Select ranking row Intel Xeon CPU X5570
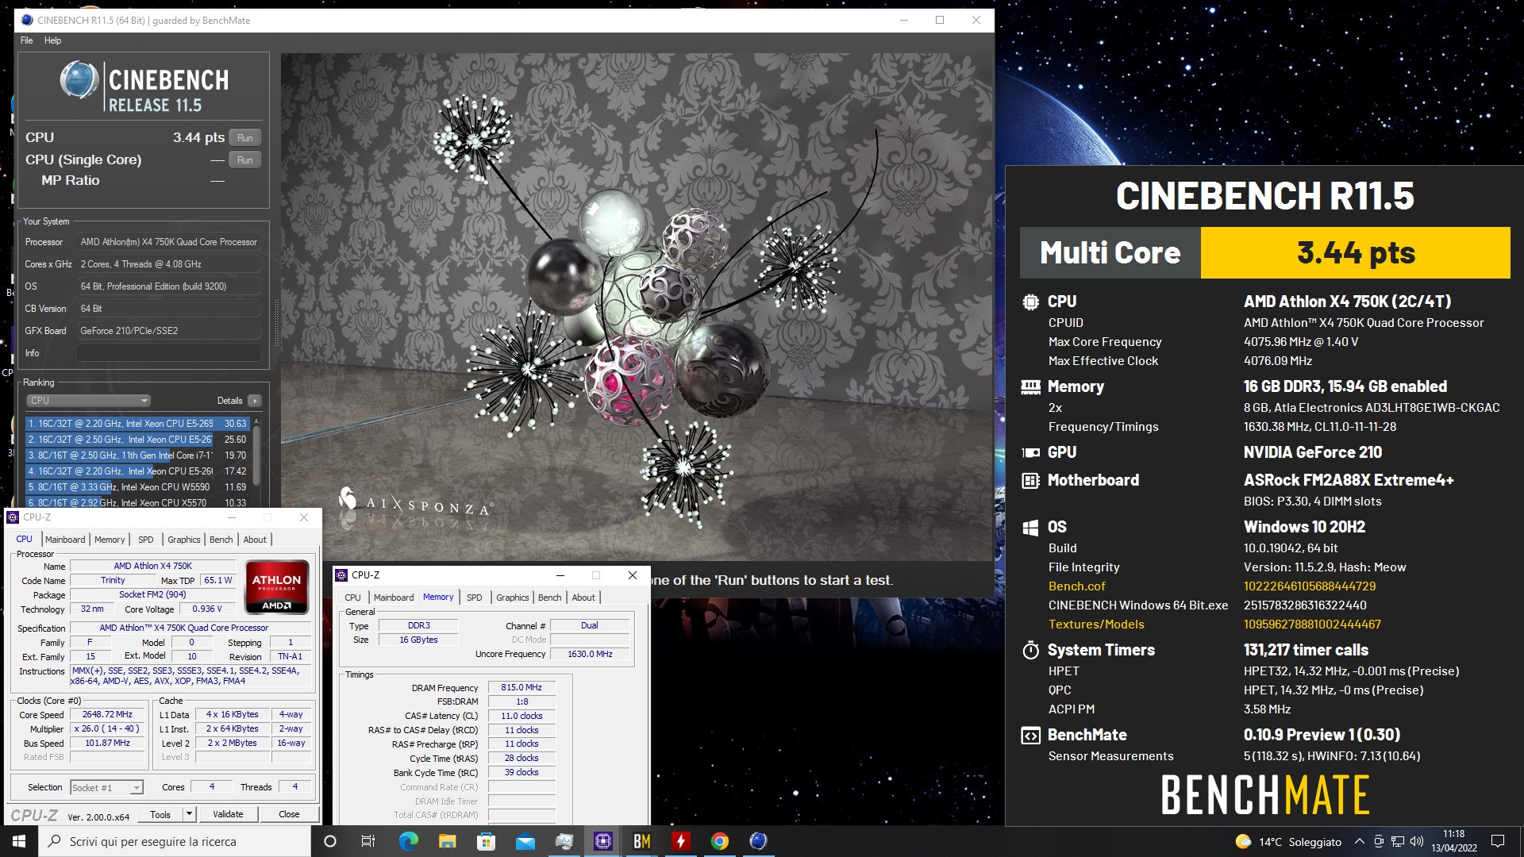 [137, 502]
